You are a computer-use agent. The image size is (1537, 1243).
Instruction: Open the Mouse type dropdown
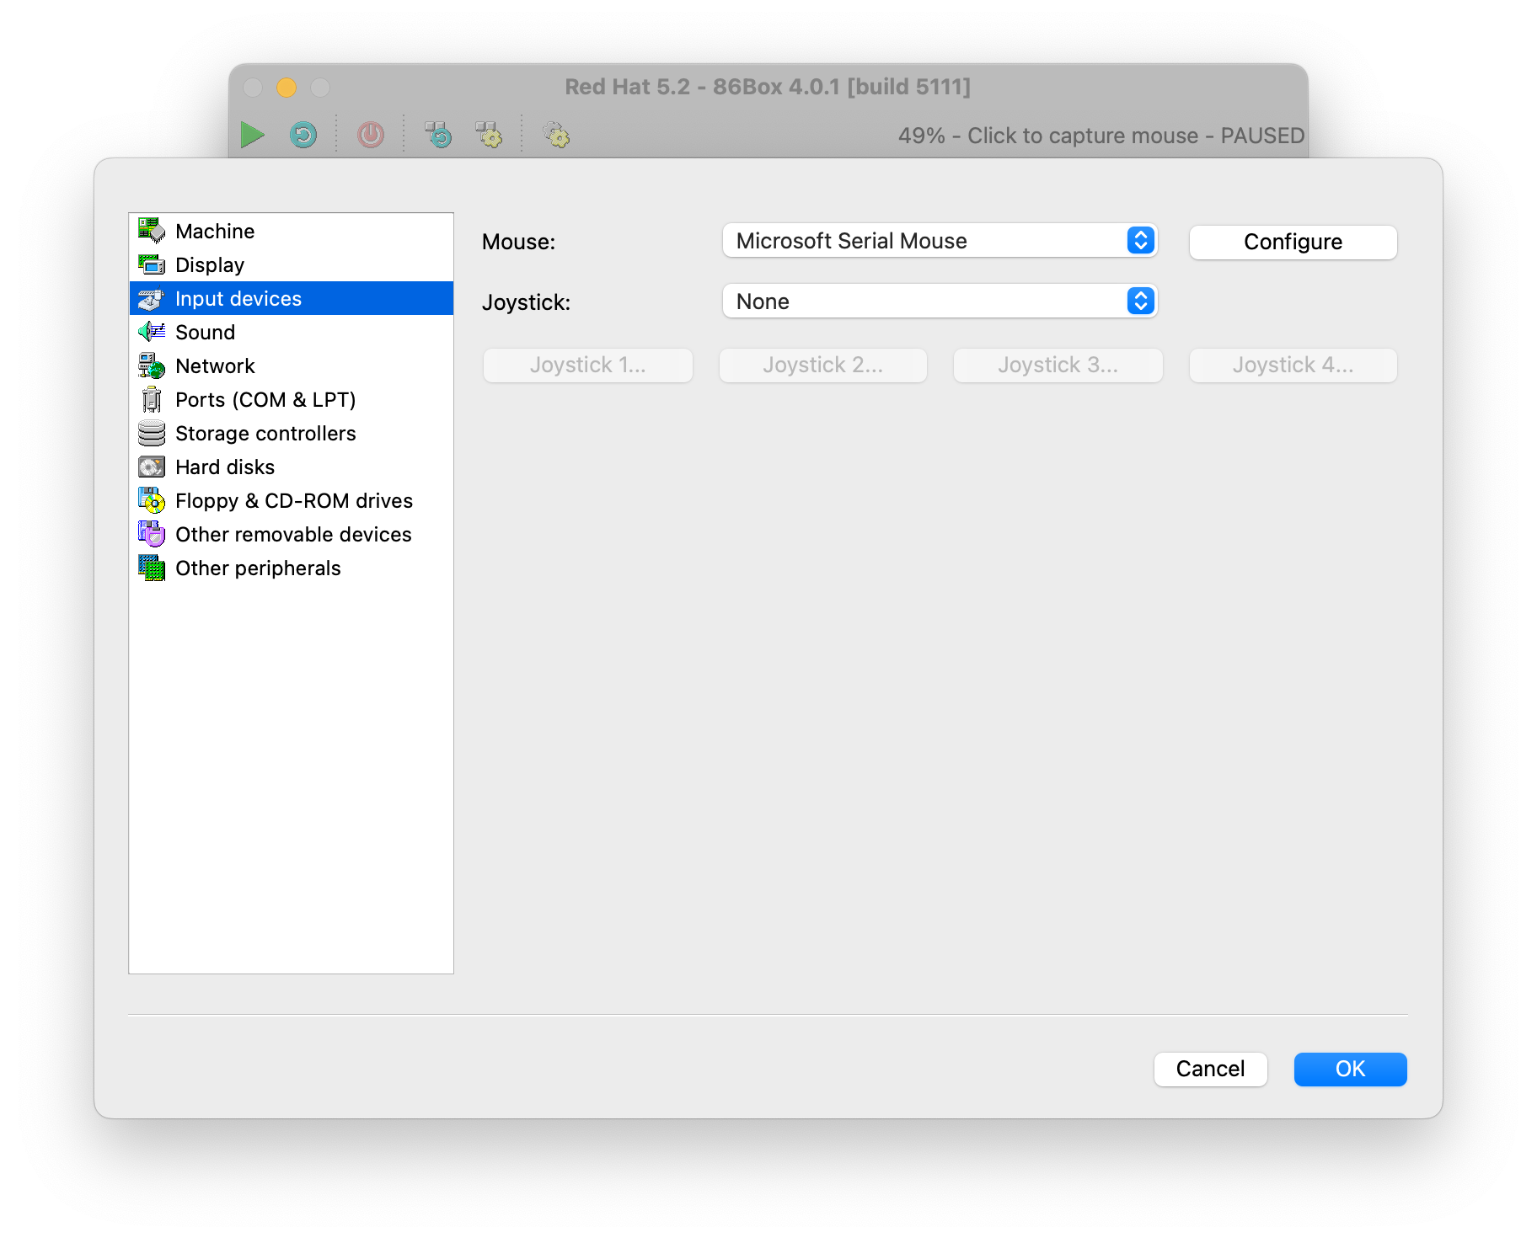(940, 241)
